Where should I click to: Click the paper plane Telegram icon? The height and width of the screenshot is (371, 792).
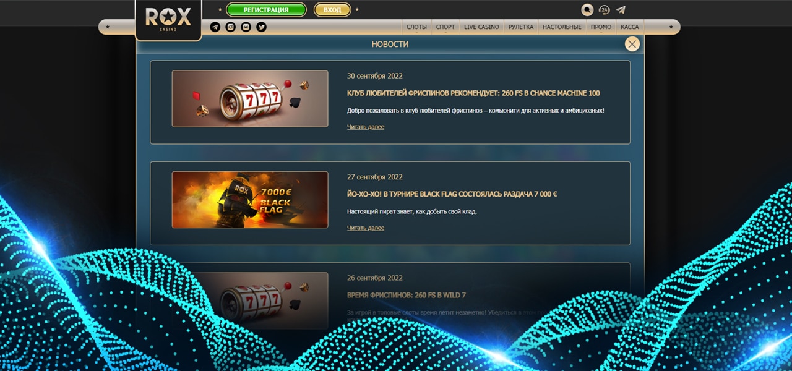click(x=621, y=10)
